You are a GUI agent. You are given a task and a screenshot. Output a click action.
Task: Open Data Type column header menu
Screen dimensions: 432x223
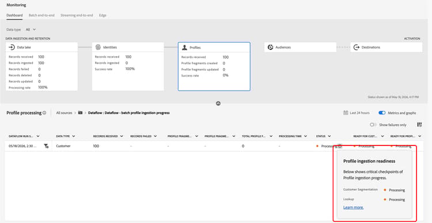tap(74, 136)
